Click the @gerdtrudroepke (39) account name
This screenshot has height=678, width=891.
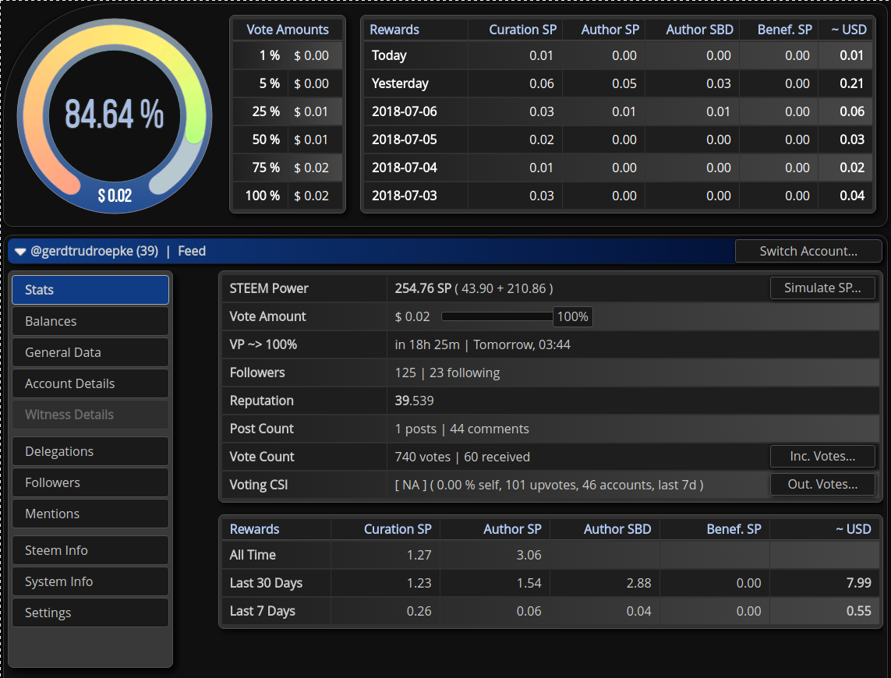(94, 251)
